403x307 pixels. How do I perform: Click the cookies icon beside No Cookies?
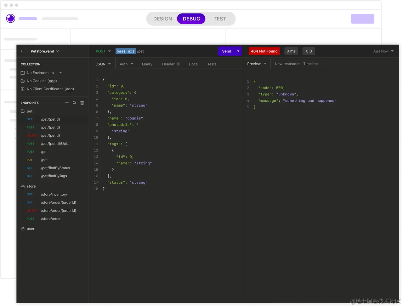[x=23, y=81]
